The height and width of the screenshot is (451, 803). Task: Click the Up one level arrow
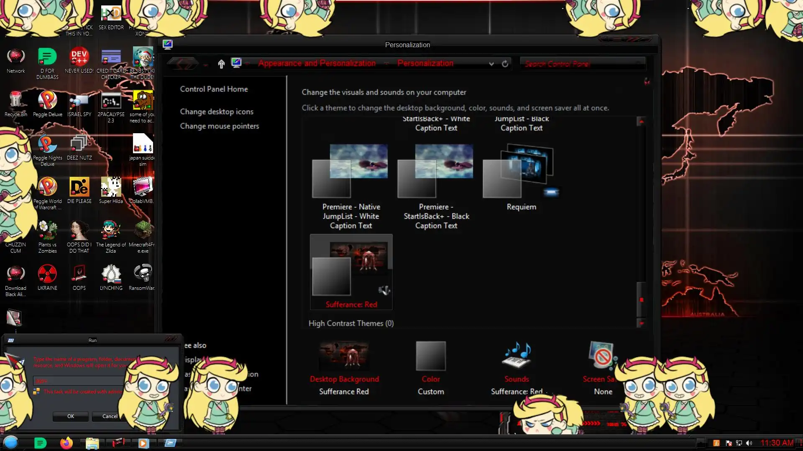(x=221, y=63)
